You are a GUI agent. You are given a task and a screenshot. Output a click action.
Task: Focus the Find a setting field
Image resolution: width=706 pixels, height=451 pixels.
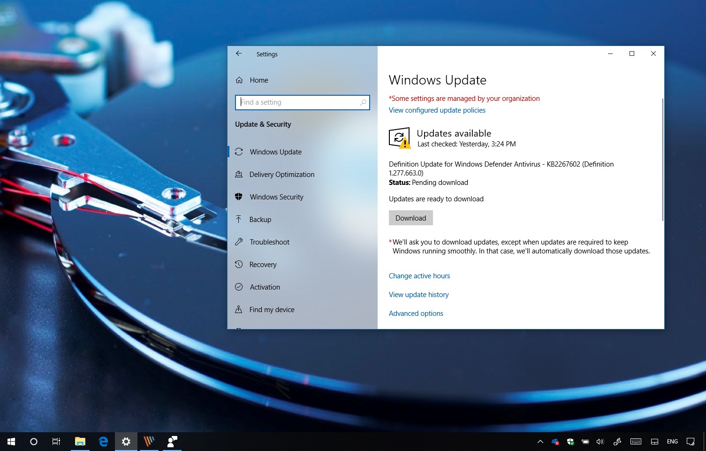(x=303, y=102)
